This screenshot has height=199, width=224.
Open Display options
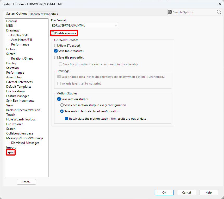point(11,63)
